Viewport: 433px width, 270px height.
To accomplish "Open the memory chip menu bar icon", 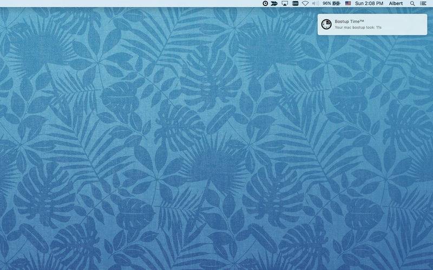I will 295,3.
